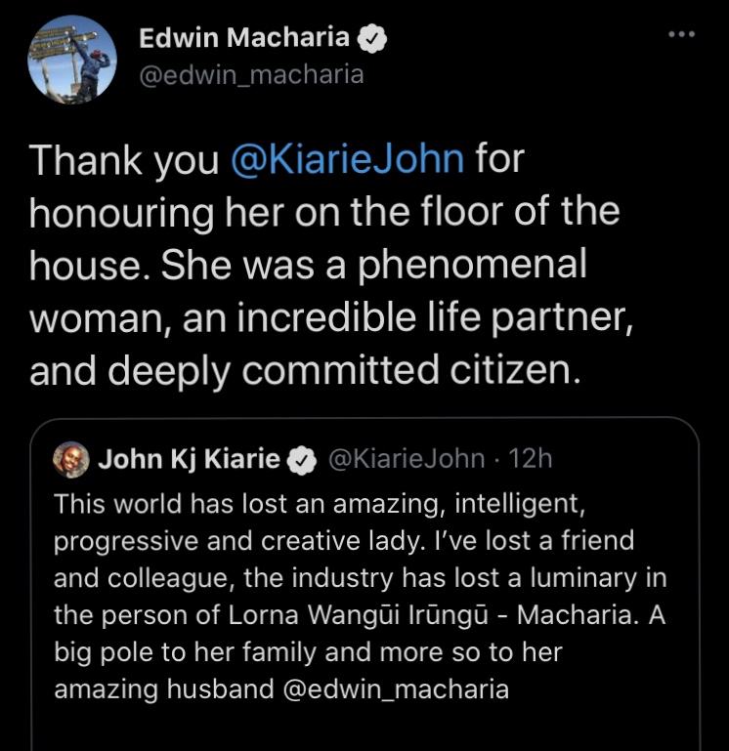
Task: Open the three-dot more options menu
Action: (681, 34)
